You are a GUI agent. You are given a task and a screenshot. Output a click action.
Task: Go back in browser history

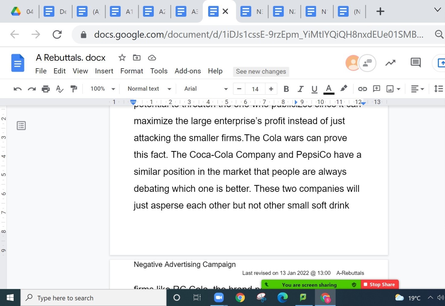(15, 34)
